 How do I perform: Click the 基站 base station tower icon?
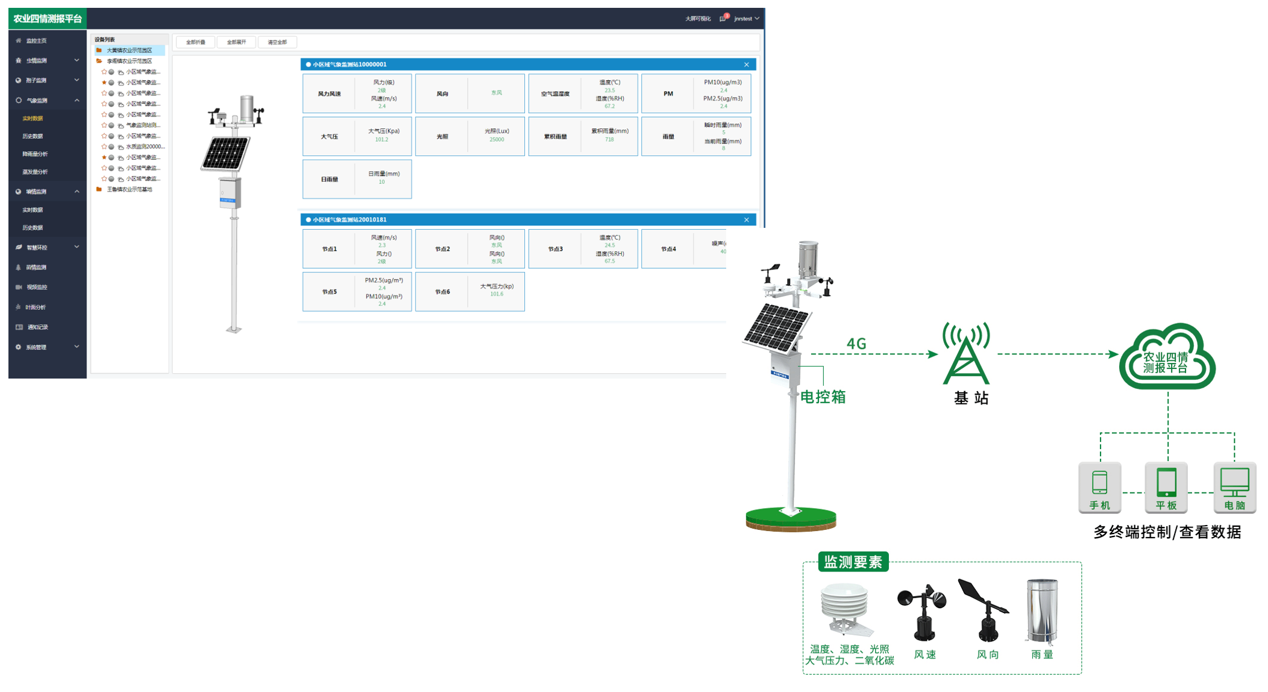tap(966, 353)
